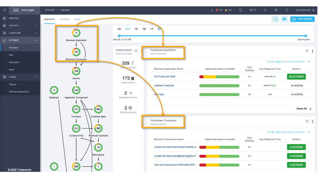Expand the OPERATE sidebar section
This screenshot has width=318, height=179.
(x=36, y=26)
